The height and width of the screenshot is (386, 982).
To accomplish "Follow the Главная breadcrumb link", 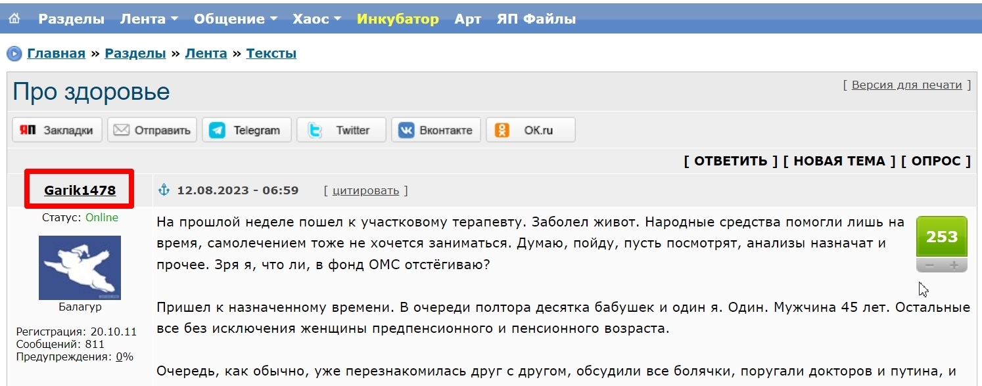I will [x=57, y=53].
